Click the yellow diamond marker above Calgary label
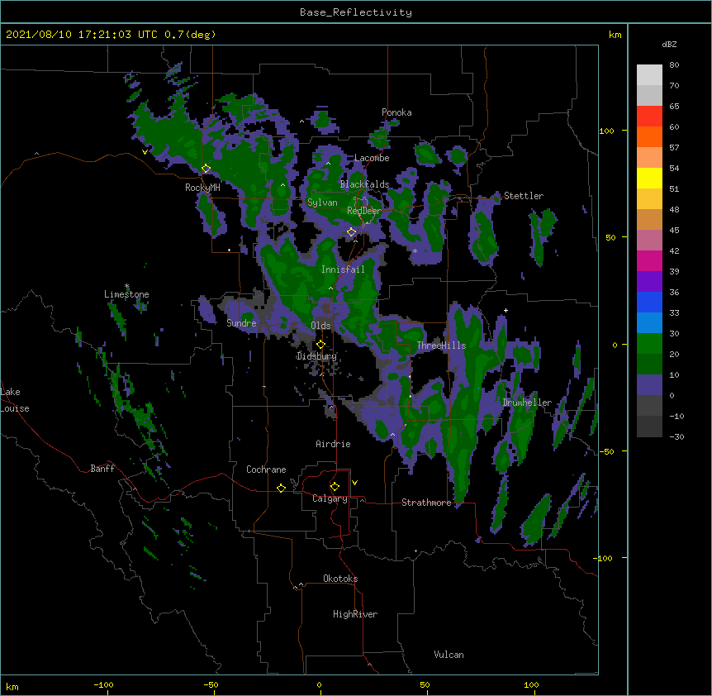The height and width of the screenshot is (696, 712). (x=335, y=487)
